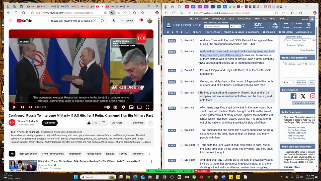321x181 pixels.
Task: Show more chips with right arrow
Action: click(149, 154)
